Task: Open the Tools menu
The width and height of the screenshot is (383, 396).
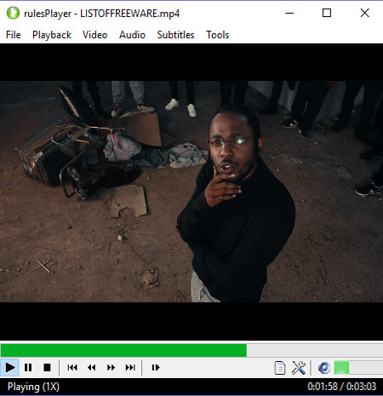Action: 218,35
